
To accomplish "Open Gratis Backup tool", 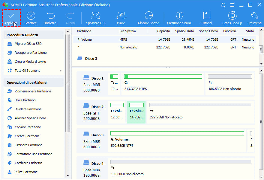I will point(232,18).
